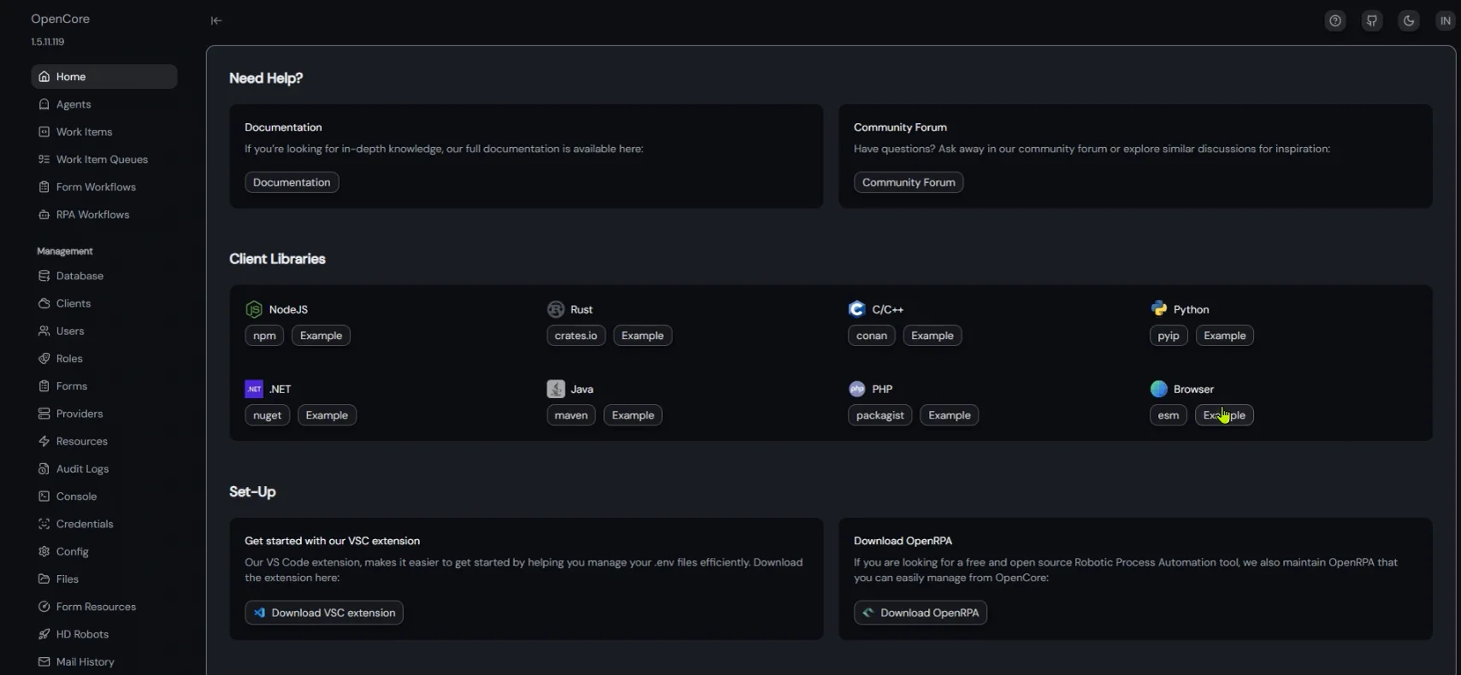
Task: Click the Form Resources icon
Action: pos(44,607)
